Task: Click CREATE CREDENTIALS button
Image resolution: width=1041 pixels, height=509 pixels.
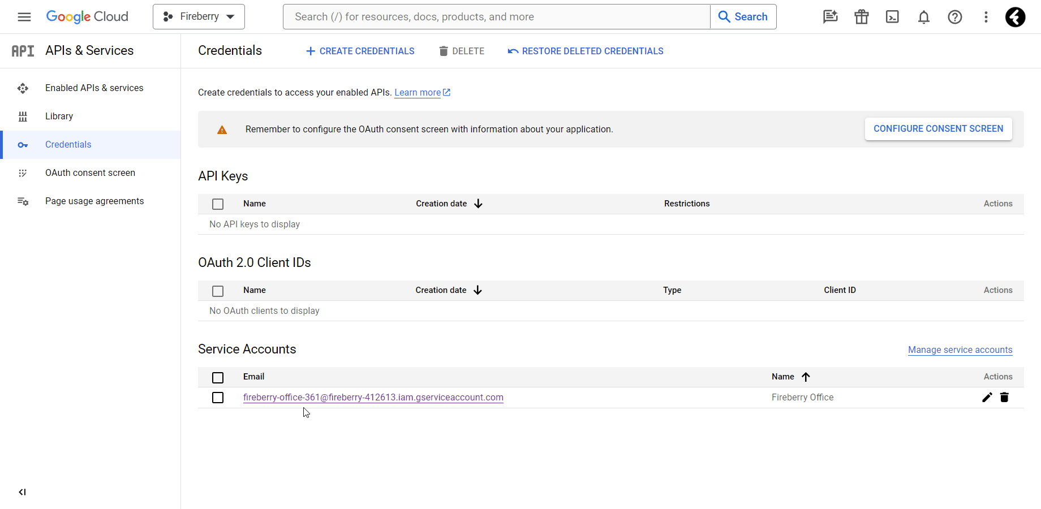Action: tap(360, 51)
